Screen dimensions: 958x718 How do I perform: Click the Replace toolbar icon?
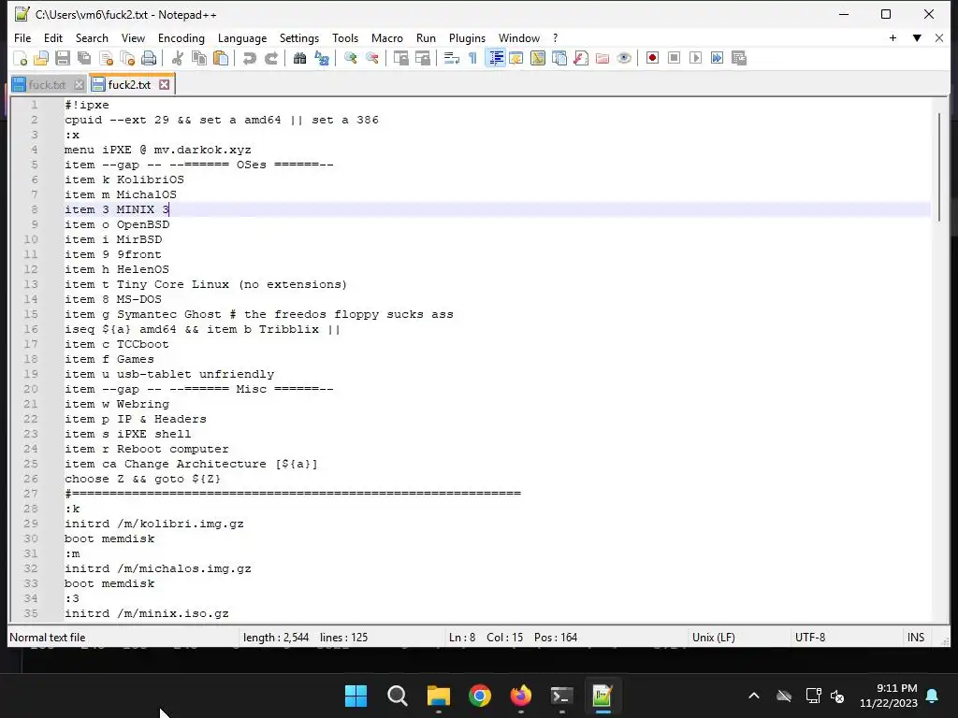point(322,58)
